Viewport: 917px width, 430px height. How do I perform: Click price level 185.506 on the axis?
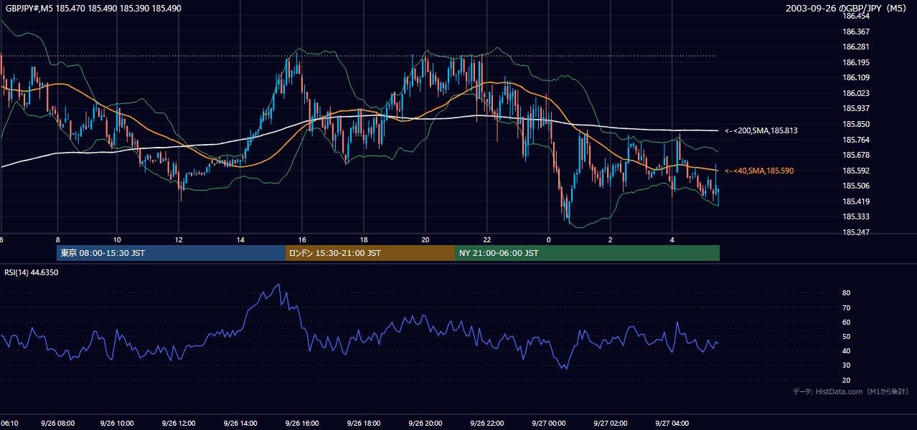click(x=855, y=186)
